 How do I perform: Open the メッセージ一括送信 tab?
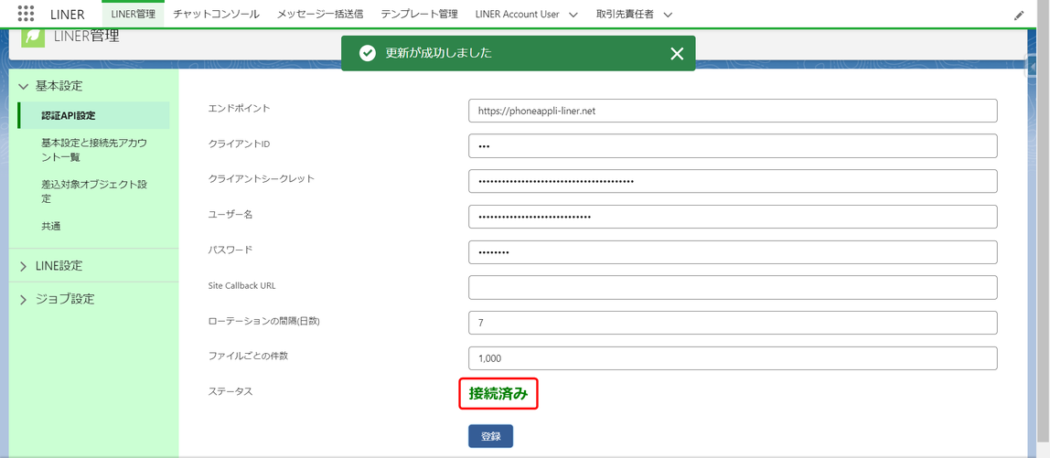pyautogui.click(x=320, y=15)
